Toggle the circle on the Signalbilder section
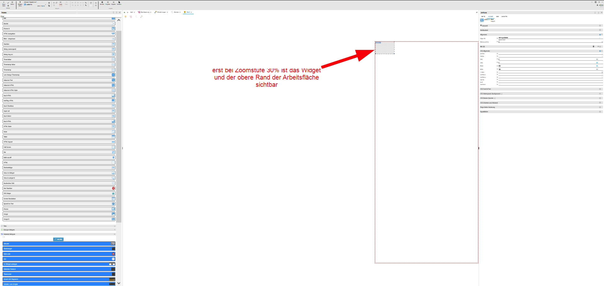Screen dimensions: 604x286 600,112
